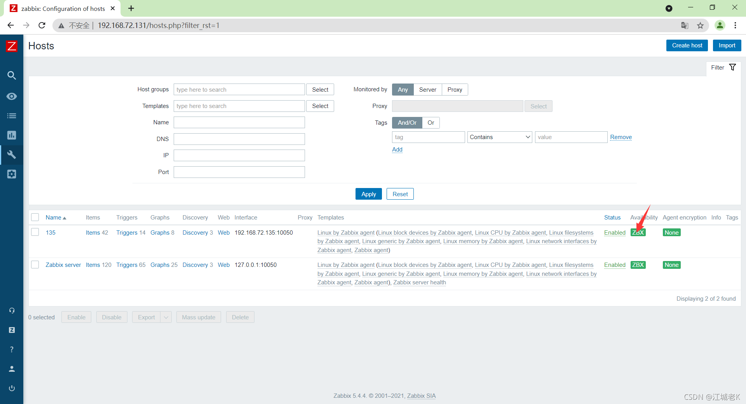Click the browser address bar URL
The height and width of the screenshot is (404, 746).
pos(159,25)
